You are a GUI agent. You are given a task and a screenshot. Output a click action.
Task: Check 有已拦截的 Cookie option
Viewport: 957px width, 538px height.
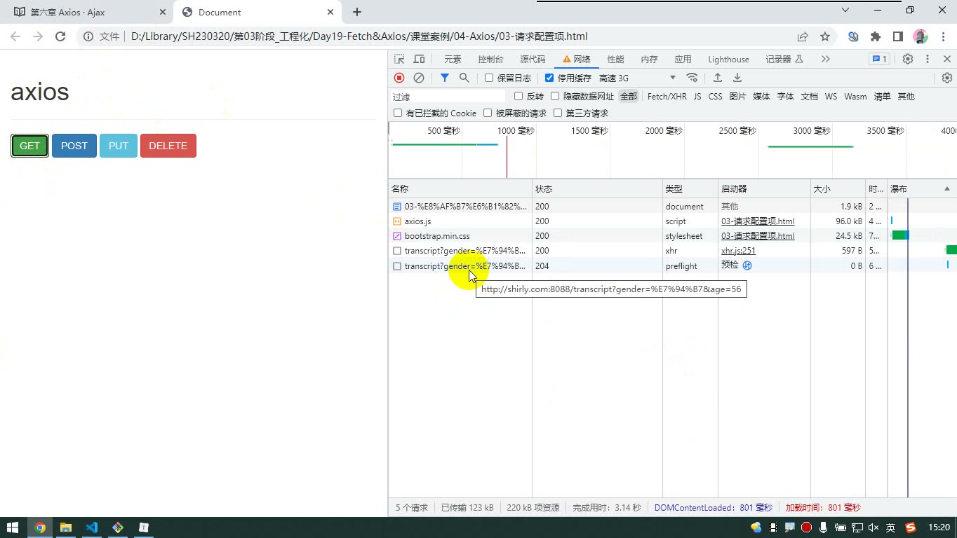(398, 113)
